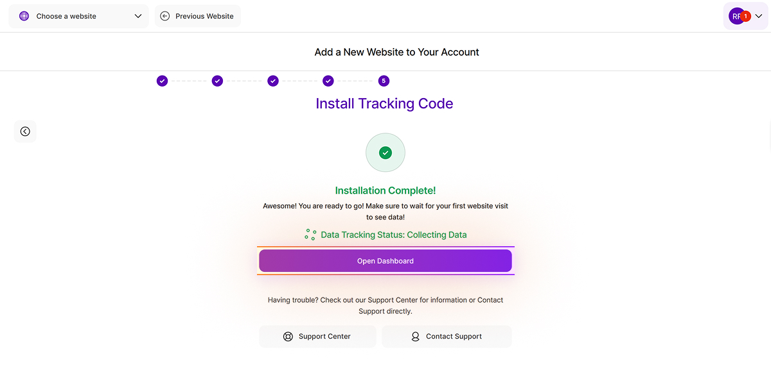This screenshot has height=370, width=771.
Task: Open Dashboard with the purple button
Action: [385, 261]
